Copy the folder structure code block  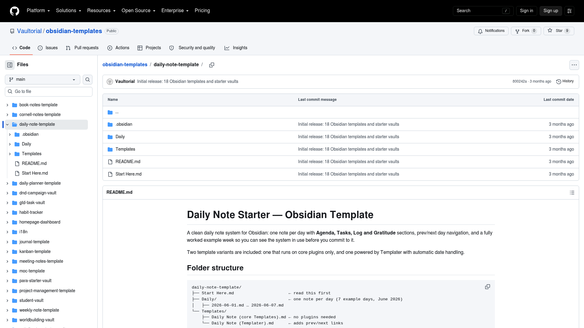click(x=487, y=287)
